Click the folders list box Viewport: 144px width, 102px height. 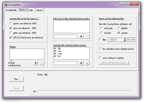[x=27, y=54]
